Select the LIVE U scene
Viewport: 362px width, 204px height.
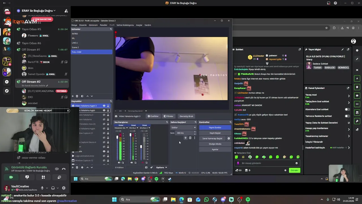pyautogui.click(x=91, y=43)
